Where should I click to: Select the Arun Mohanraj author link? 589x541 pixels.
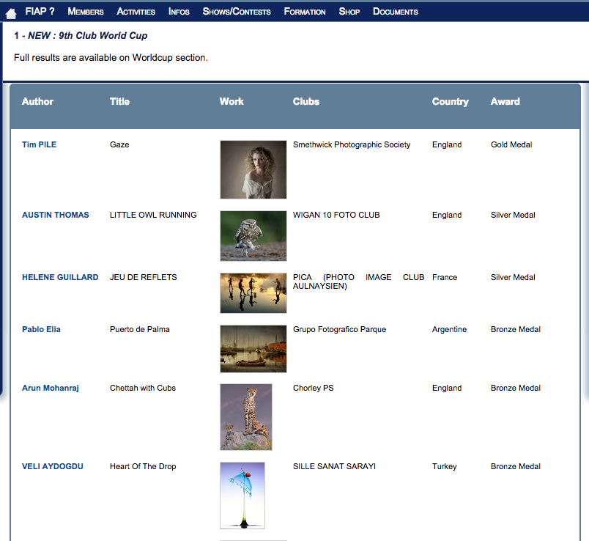click(51, 388)
